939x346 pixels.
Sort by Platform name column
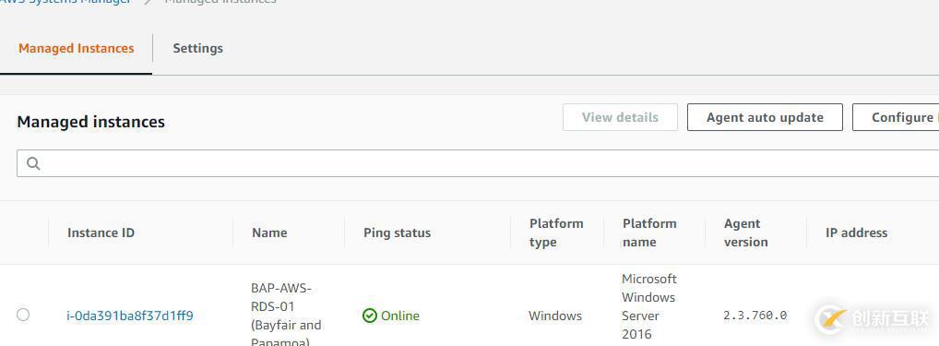click(x=649, y=233)
